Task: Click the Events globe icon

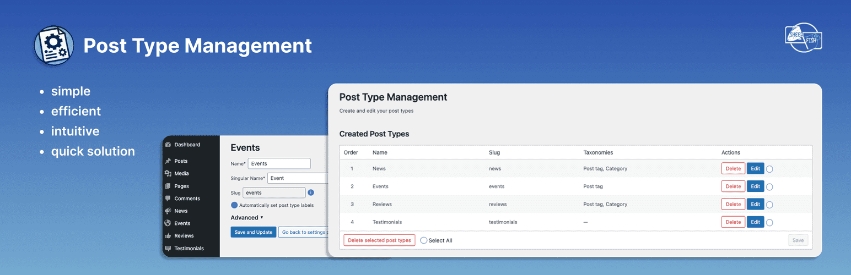Action: pos(168,223)
